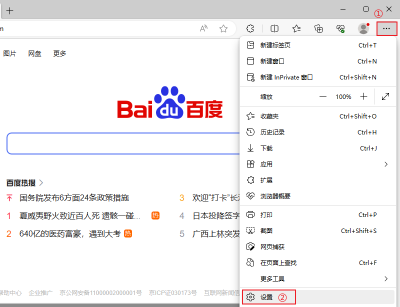Click the user profile avatar
The height and width of the screenshot is (307, 400).
[x=363, y=28]
